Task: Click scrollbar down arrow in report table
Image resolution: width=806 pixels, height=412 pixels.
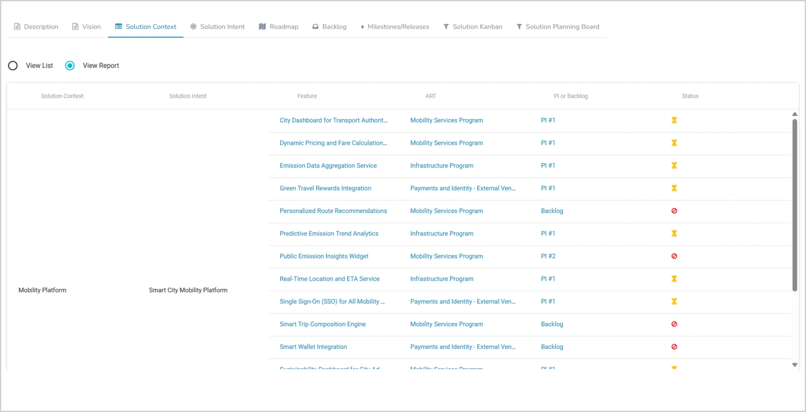Action: pyautogui.click(x=795, y=365)
